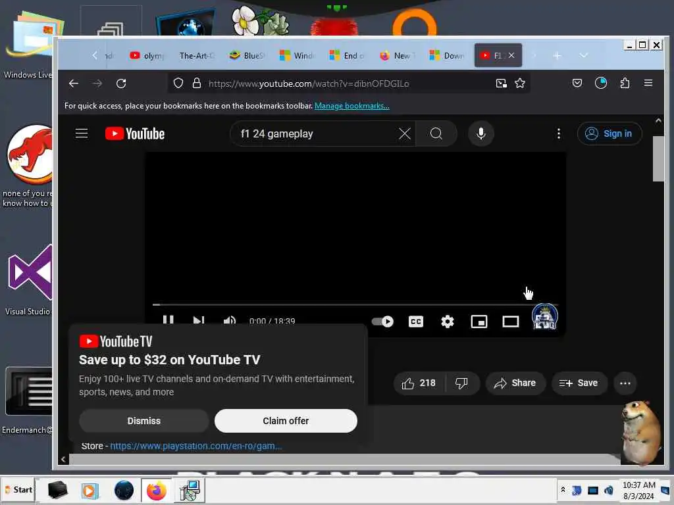Click Manage bookmarks link
The height and width of the screenshot is (505, 674).
coord(352,106)
